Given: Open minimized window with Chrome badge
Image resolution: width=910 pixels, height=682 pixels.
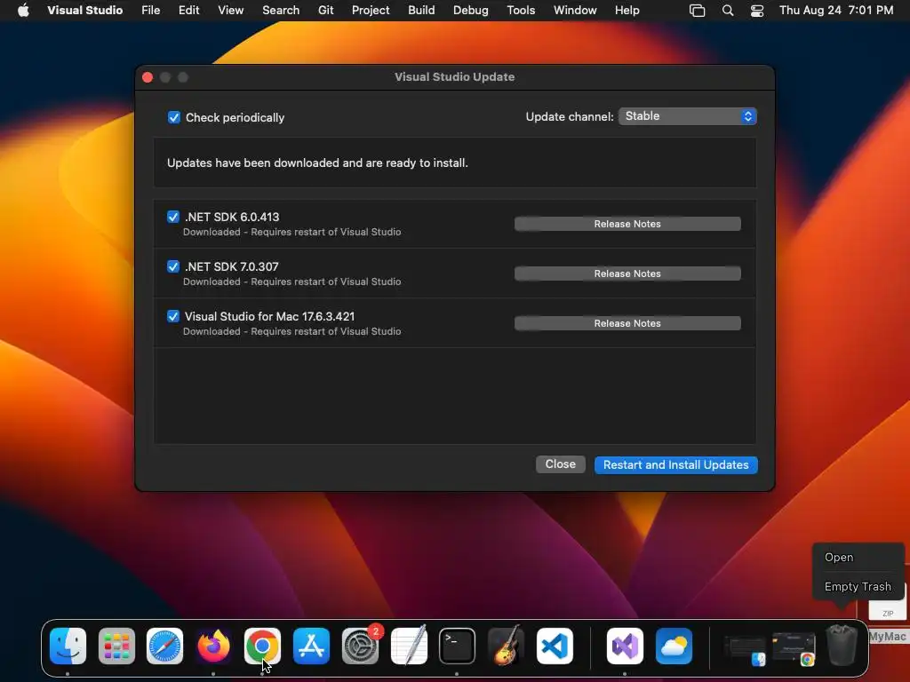Looking at the screenshot, I should [794, 649].
